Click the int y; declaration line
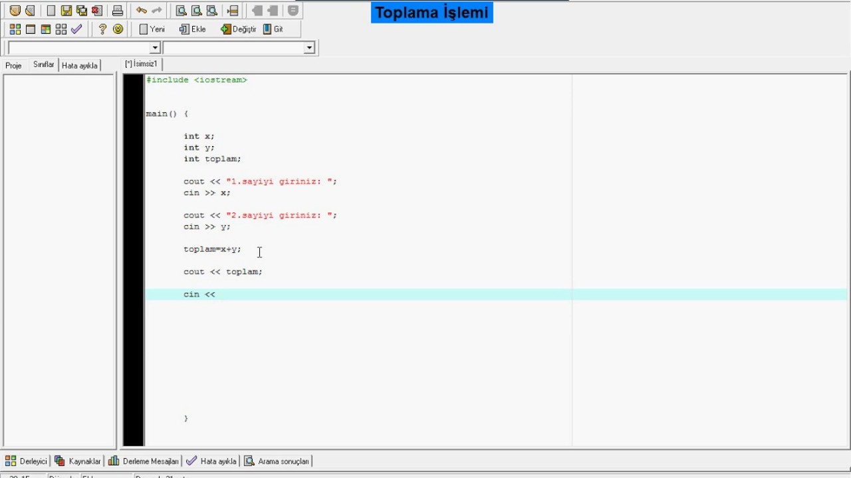The width and height of the screenshot is (851, 478). 199,147
